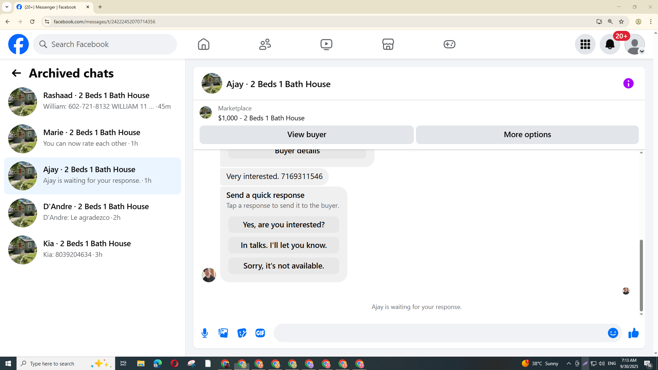Screen dimensions: 658x370
Task: Click the Search Facebook field
Action: [x=105, y=44]
